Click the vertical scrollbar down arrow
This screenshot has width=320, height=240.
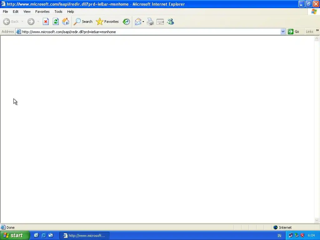click(x=317, y=220)
